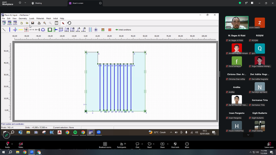Go to Initial conditions
Image resolution: width=276 pixels, height=155 pixels.
tap(123, 30)
